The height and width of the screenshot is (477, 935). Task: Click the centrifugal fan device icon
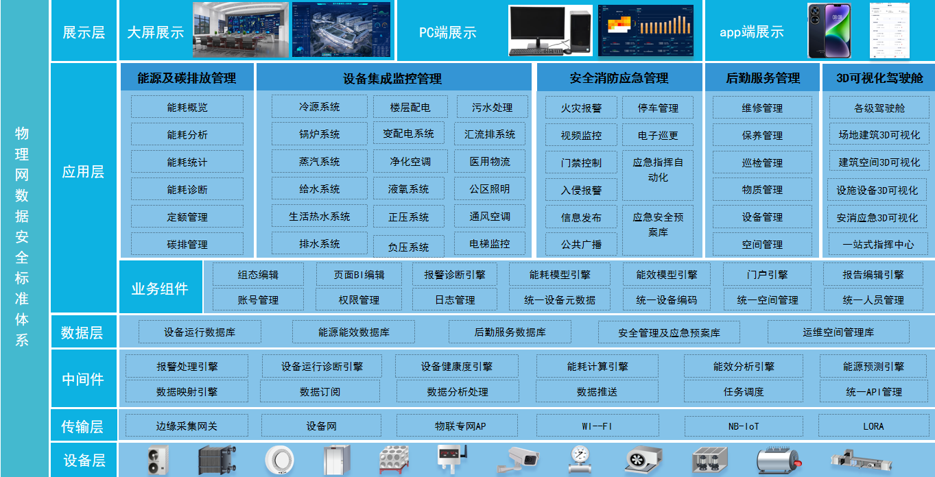pos(643,459)
